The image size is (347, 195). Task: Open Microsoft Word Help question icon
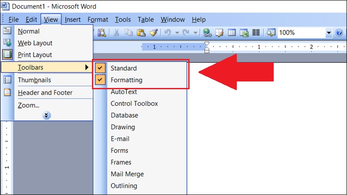[339, 33]
